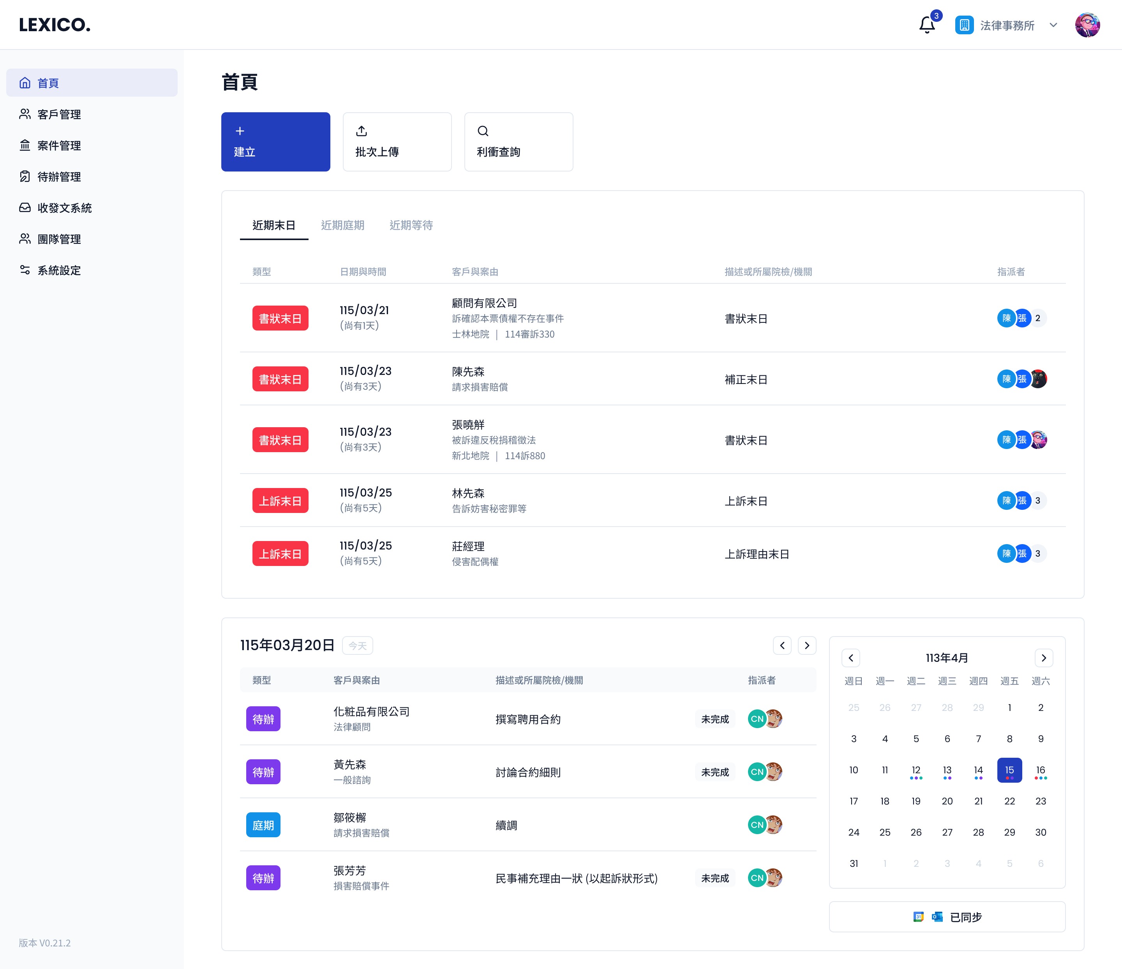This screenshot has width=1122, height=969.
Task: Go to the previous calendar month
Action: (851, 658)
